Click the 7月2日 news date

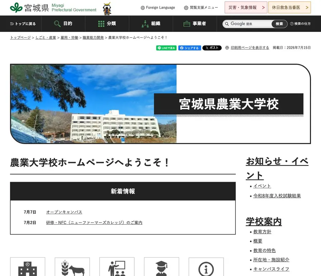point(30,223)
